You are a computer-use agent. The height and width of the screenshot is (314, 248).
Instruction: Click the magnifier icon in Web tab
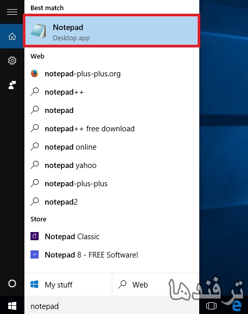(x=122, y=284)
